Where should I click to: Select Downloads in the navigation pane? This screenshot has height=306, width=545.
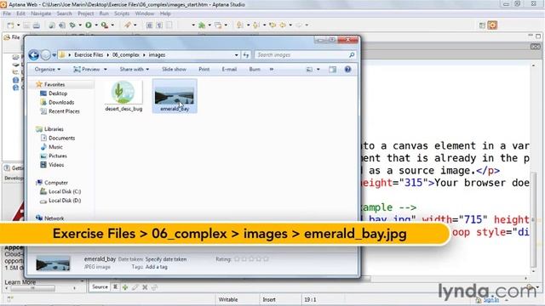[61, 102]
